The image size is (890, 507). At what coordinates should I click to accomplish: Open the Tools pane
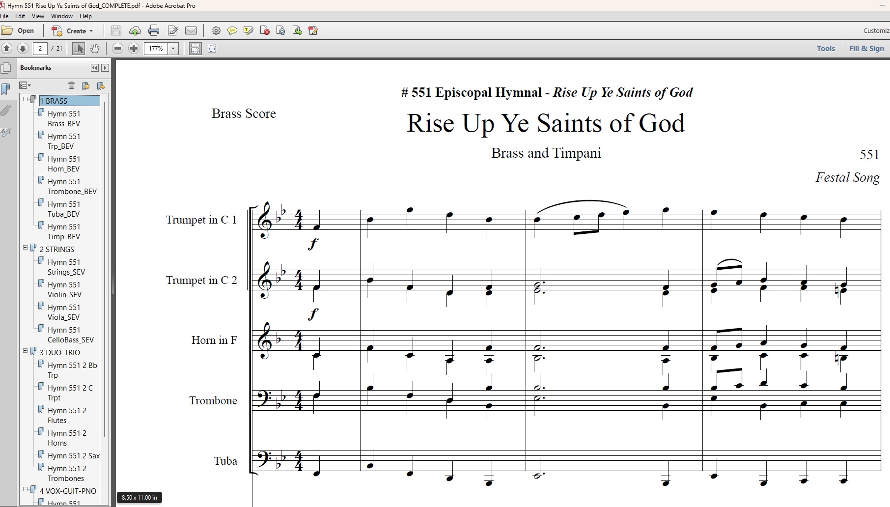point(826,49)
